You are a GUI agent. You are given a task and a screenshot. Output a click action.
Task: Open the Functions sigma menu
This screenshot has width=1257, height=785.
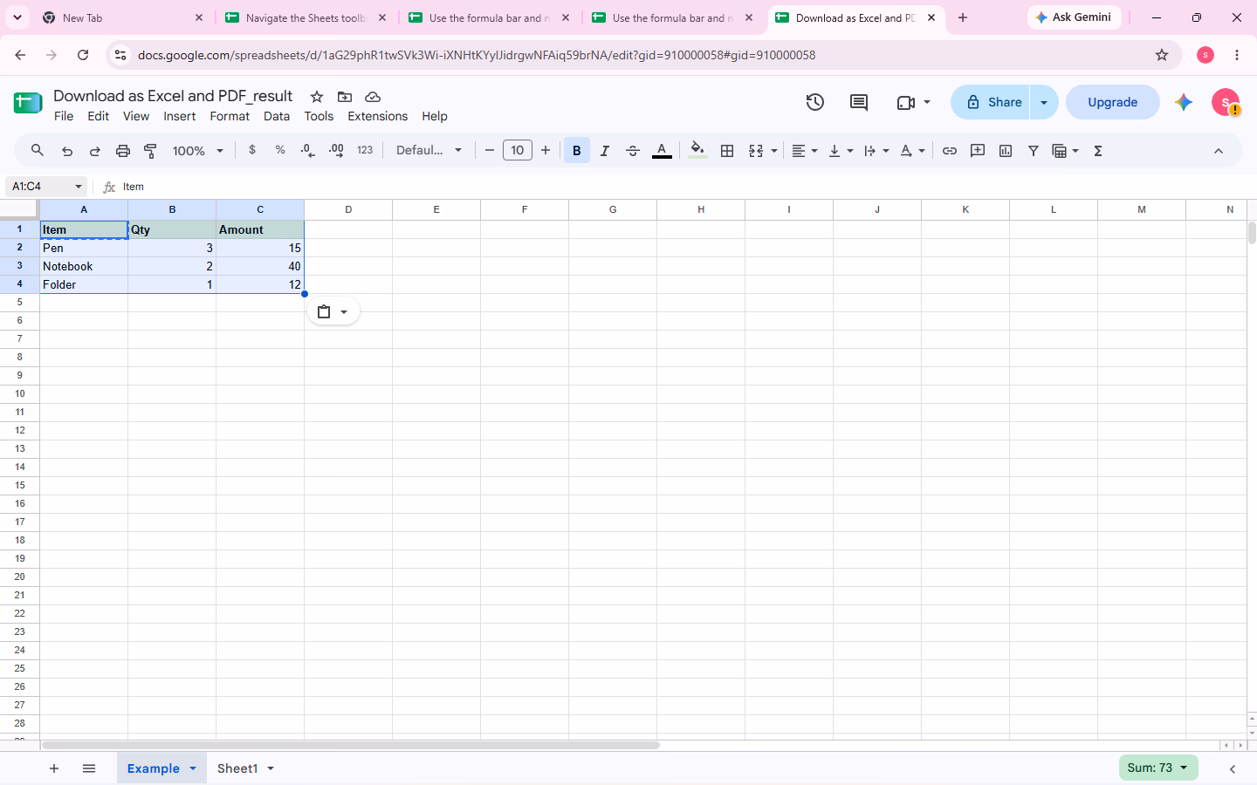1098,151
